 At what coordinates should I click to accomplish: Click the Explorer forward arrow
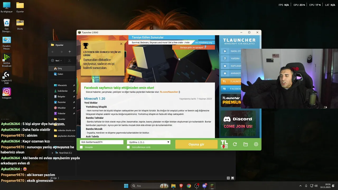tap(61, 52)
